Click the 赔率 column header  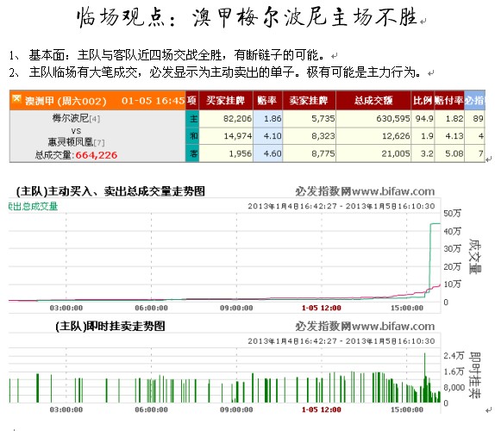267,100
